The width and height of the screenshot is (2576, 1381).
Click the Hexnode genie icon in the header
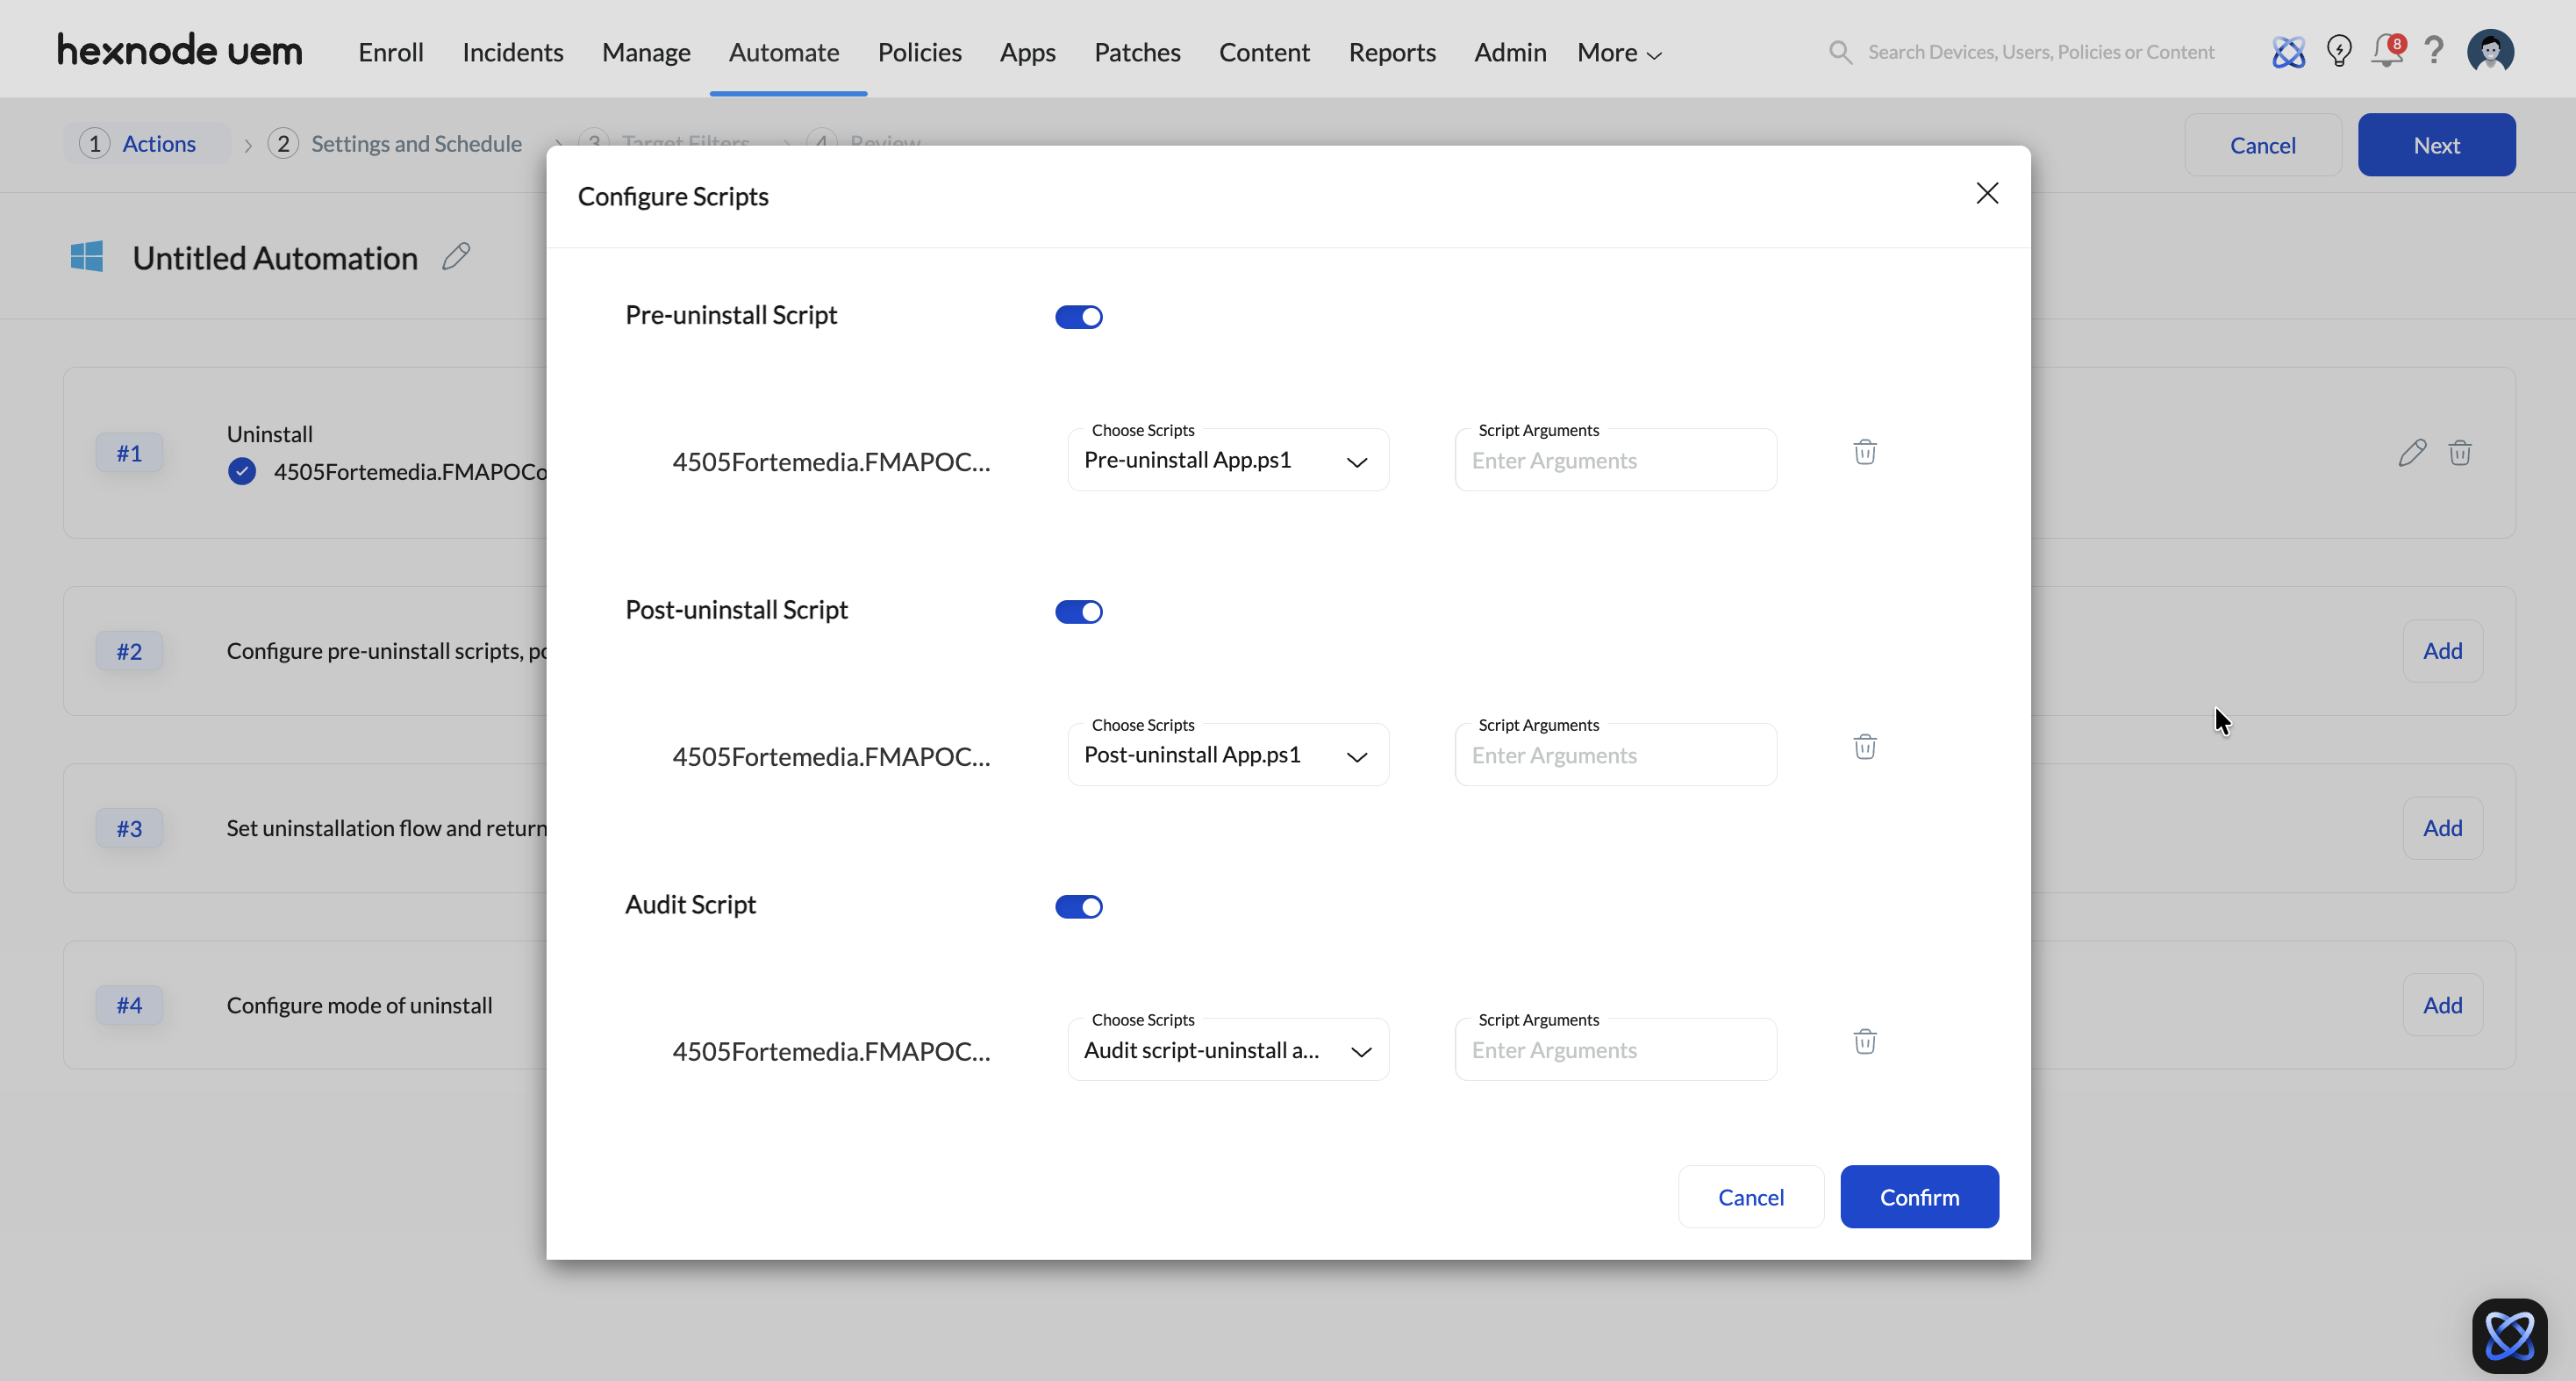2288,51
